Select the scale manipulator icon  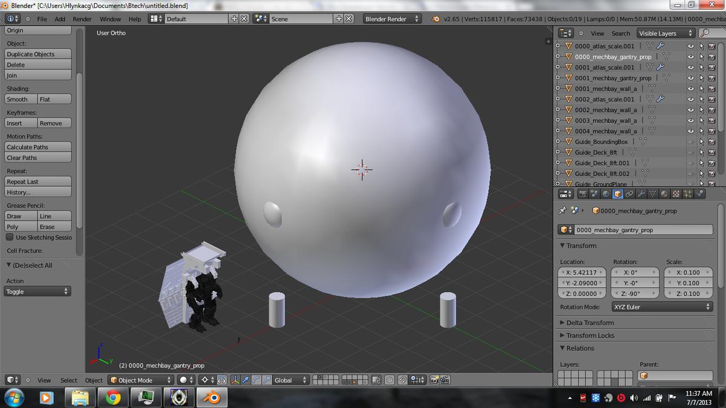tap(267, 380)
